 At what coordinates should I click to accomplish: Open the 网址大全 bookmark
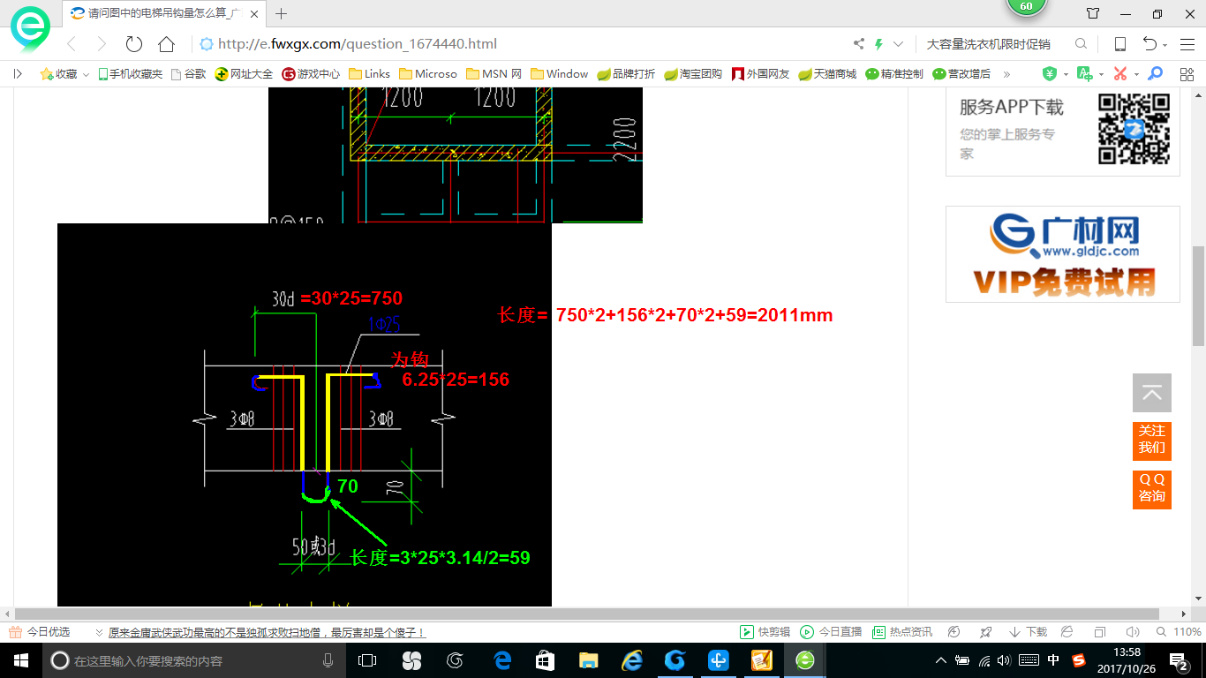[x=245, y=74]
